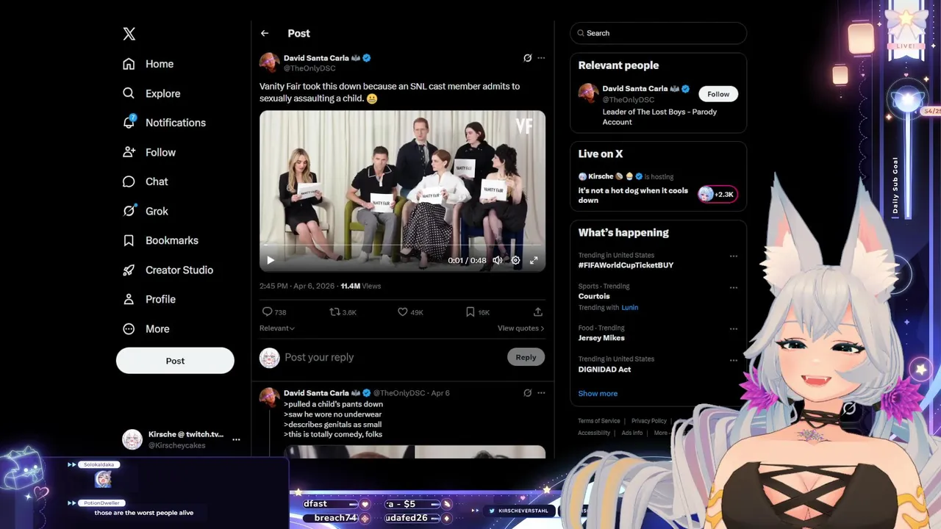Viewport: 941px width, 529px height.
Task: Click the View quotes link
Action: coord(520,328)
